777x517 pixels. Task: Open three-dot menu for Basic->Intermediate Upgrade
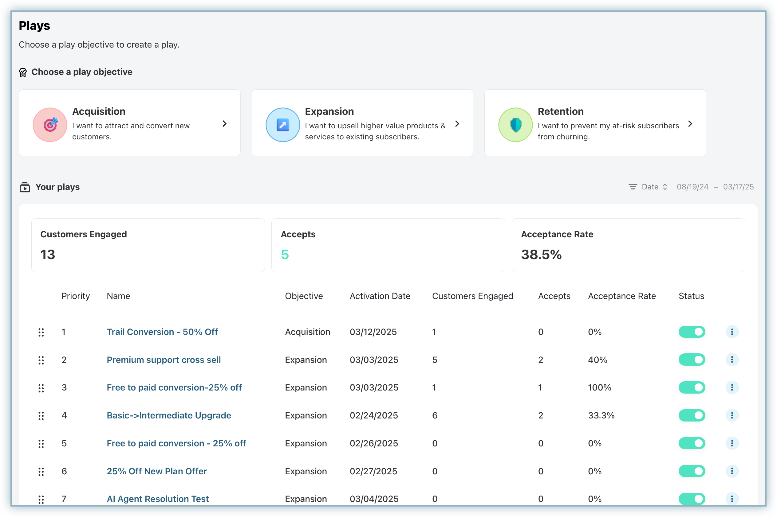click(732, 415)
